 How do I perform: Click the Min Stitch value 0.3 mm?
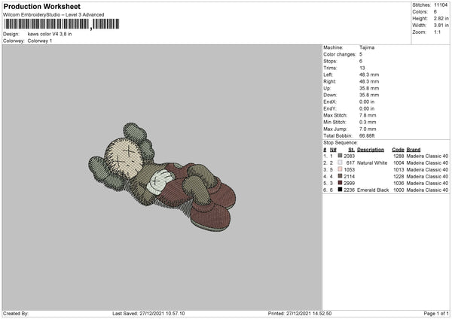368,122
